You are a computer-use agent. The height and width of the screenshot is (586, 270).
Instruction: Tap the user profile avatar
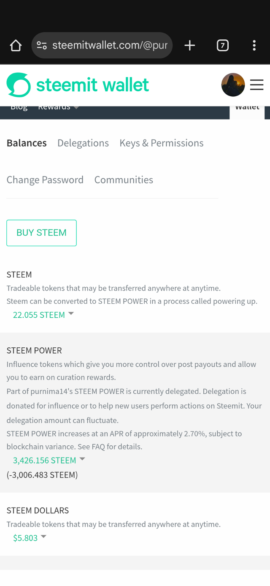click(x=233, y=85)
